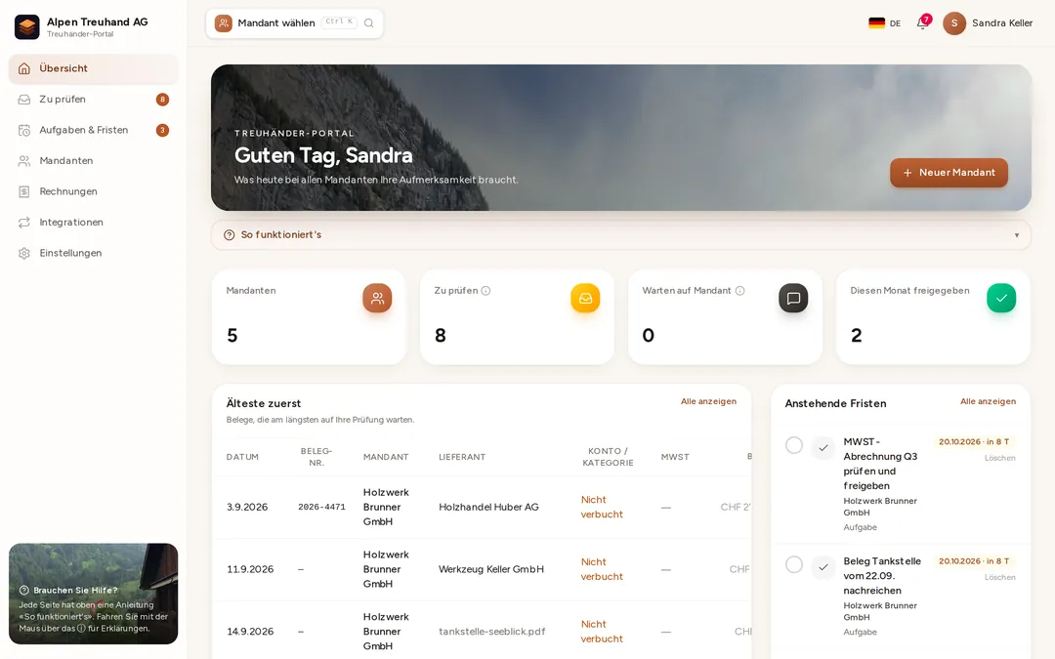The height and width of the screenshot is (659, 1055).
Task: Click the Diesen Monat freigegeben card showing 2
Action: point(933,317)
